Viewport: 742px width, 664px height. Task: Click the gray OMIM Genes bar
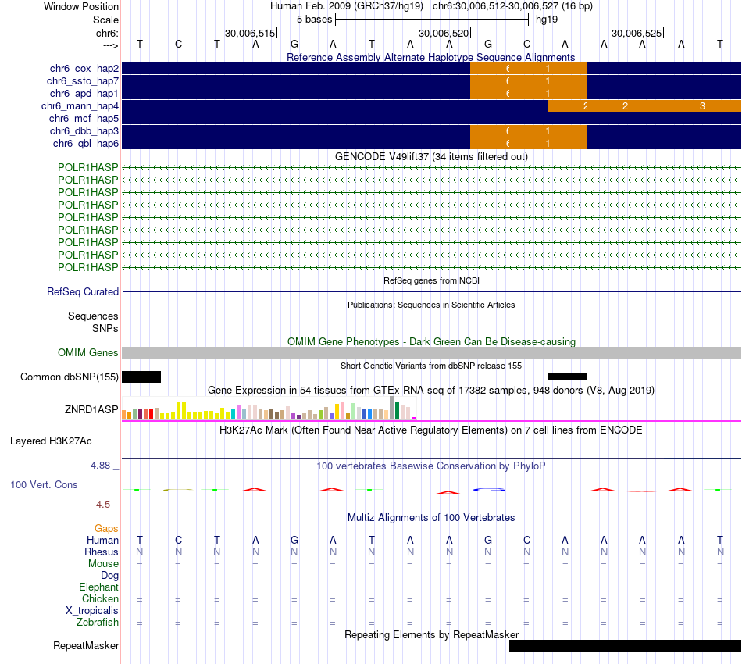[x=431, y=352]
